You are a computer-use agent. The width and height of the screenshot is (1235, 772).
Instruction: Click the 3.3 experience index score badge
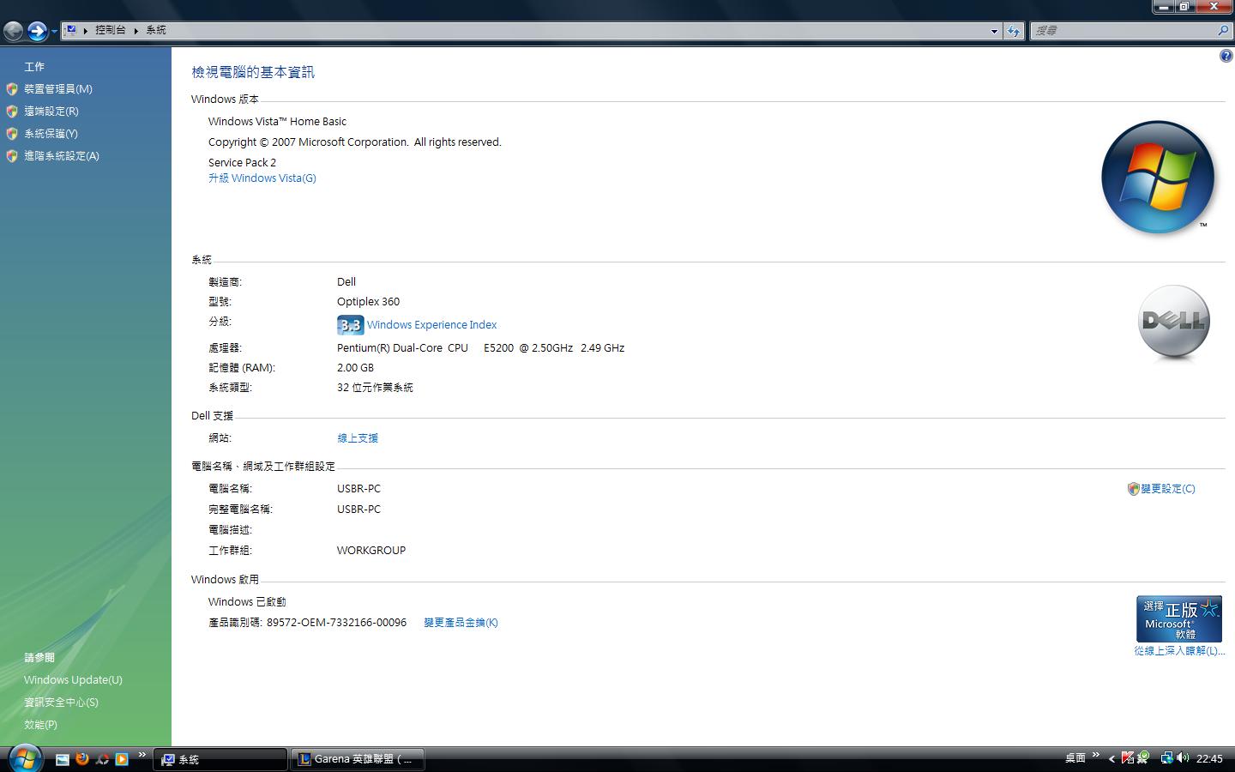coord(350,325)
